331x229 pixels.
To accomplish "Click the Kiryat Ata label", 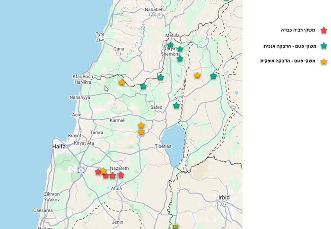I will pos(84,143).
